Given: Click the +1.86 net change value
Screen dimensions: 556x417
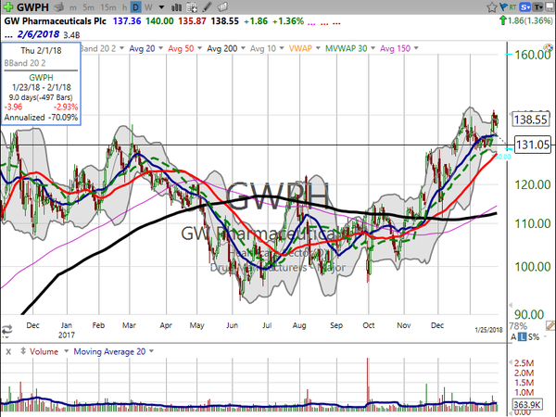Looking at the screenshot, I should point(256,21).
